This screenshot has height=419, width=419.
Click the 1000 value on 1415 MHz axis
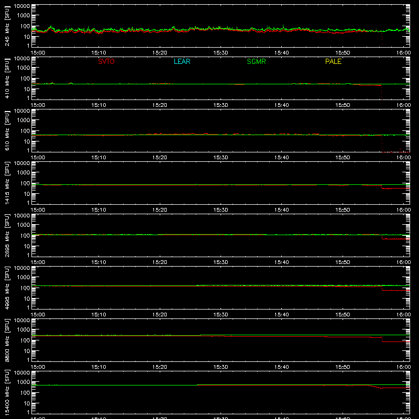(24, 173)
